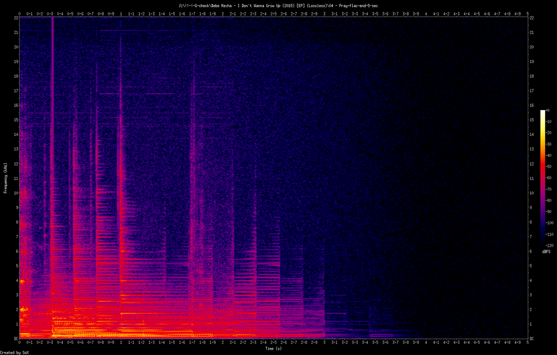Click the spectrogram file path title
Viewport: 557px width, 355px height.
pos(278,5)
